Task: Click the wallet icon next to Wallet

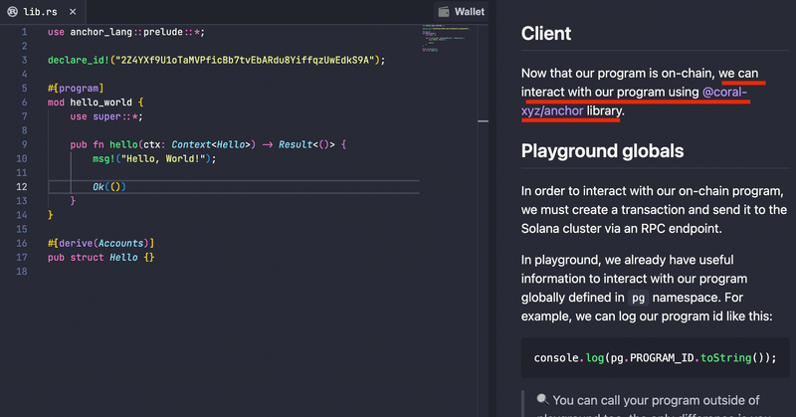Action: [444, 12]
